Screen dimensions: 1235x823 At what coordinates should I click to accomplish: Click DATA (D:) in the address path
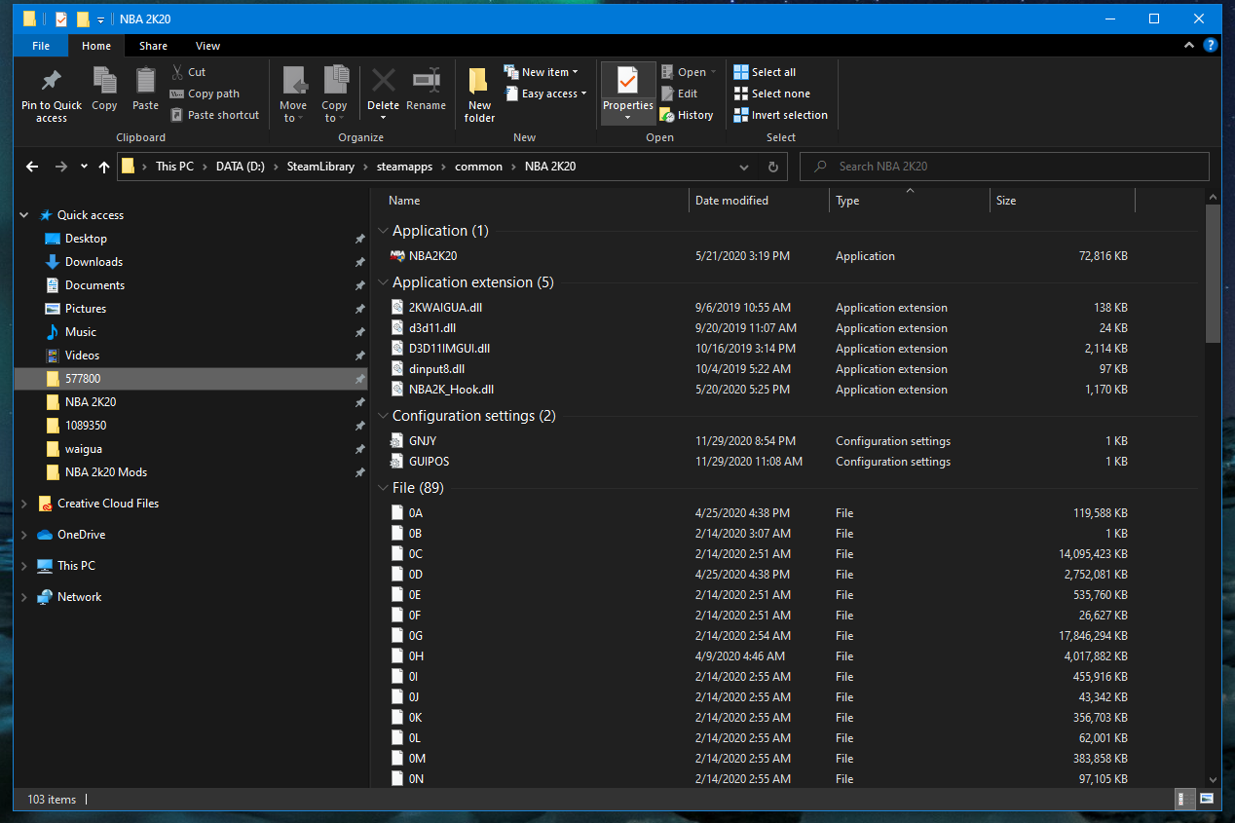[x=240, y=167]
